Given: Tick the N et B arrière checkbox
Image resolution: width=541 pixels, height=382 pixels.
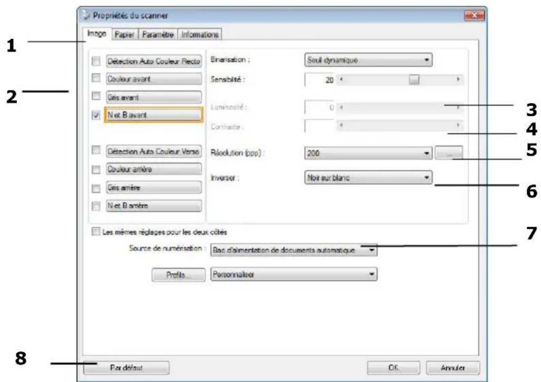Looking at the screenshot, I should 96,206.
